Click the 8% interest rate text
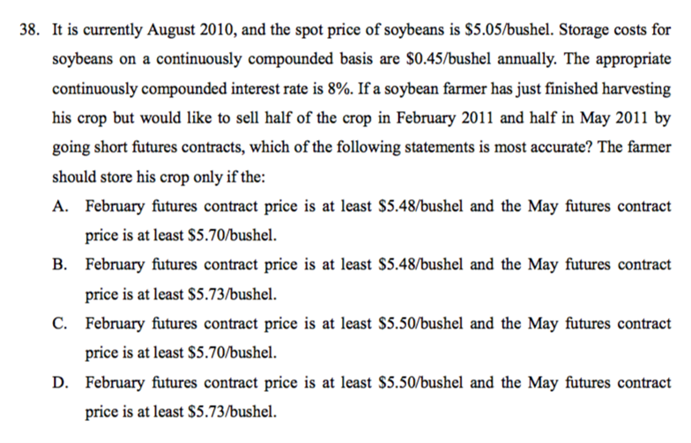Screen dimensions: 691x443 [x=340, y=88]
